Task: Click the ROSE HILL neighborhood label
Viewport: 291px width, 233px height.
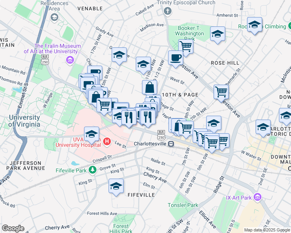Action: [225, 63]
